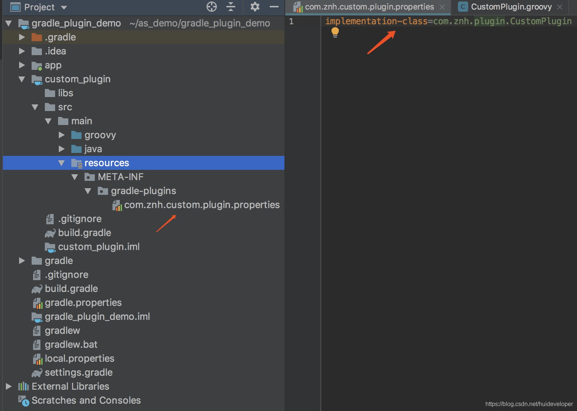Expand the groovy source folder
The height and width of the screenshot is (411, 577).
pos(62,135)
